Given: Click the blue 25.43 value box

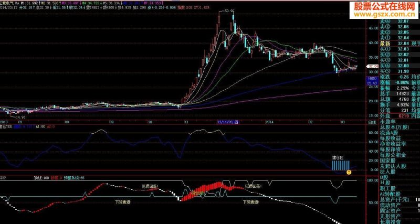Looking at the screenshot, I should (372, 83).
